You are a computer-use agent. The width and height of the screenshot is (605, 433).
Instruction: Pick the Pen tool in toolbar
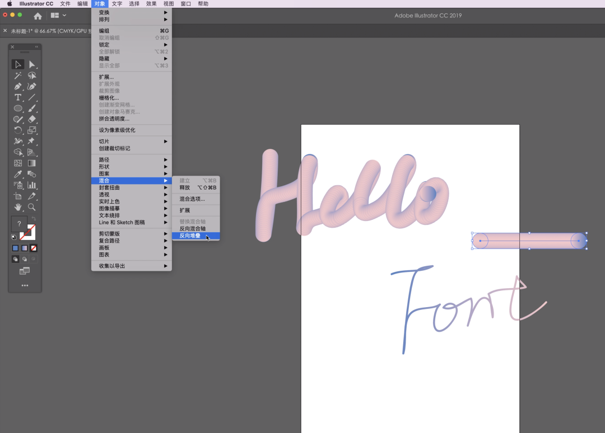tap(18, 86)
